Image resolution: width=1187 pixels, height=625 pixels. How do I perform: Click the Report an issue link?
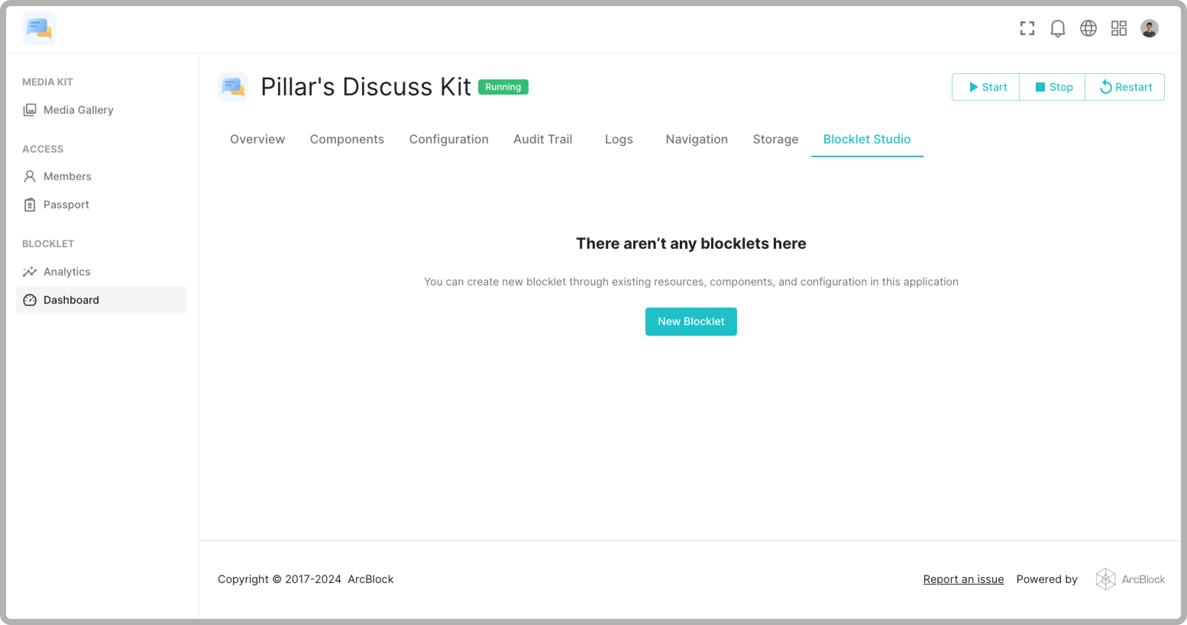pyautogui.click(x=963, y=580)
